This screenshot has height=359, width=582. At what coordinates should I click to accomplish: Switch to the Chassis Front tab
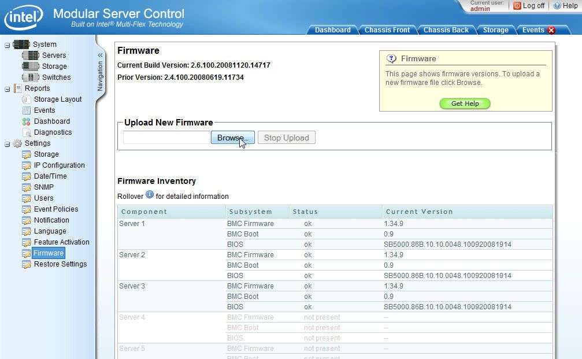[387, 29]
